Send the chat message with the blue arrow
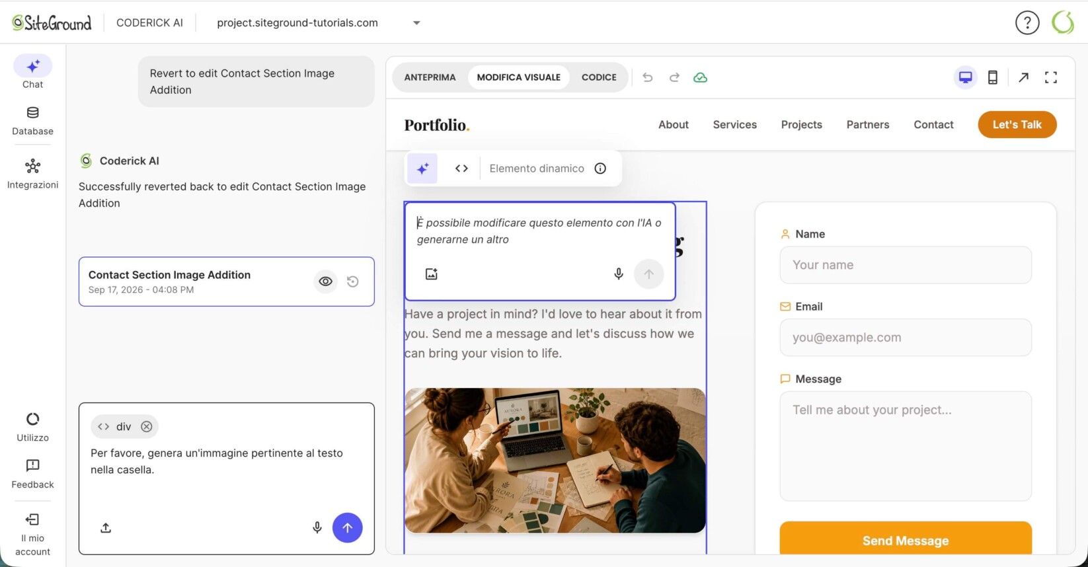The height and width of the screenshot is (567, 1088). point(348,528)
